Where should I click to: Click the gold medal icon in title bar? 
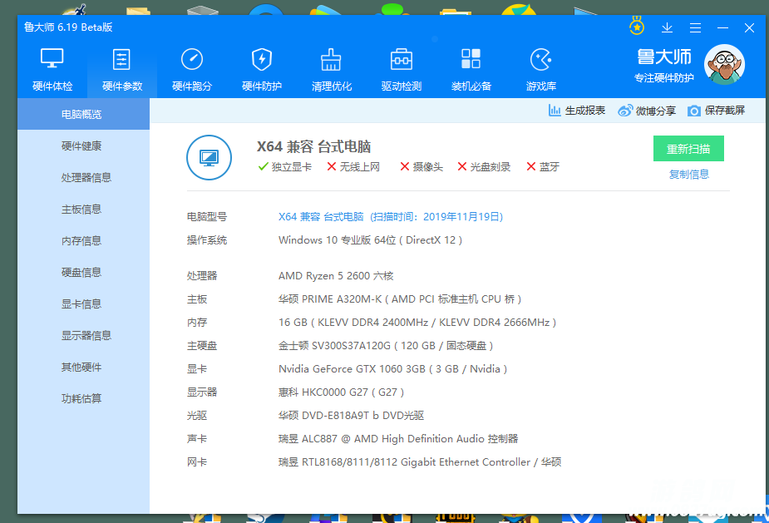click(x=637, y=27)
